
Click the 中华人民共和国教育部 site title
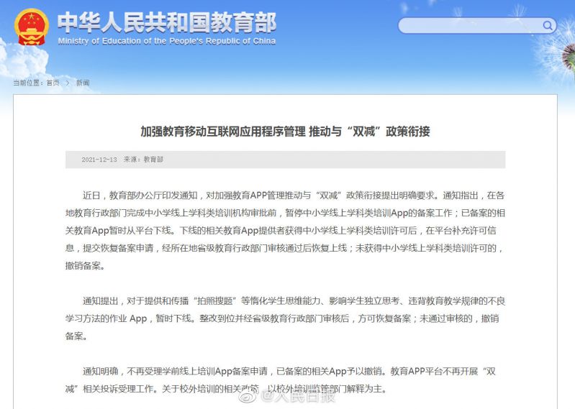(167, 22)
